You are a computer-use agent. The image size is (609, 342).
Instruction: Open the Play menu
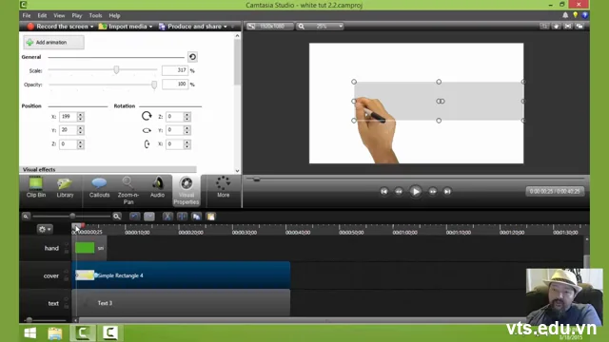[76, 15]
